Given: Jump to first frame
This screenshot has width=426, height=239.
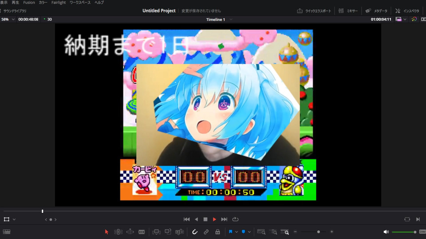Looking at the screenshot, I should 187,219.
